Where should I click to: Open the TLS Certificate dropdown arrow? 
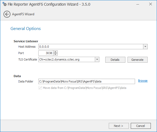pos(97,59)
